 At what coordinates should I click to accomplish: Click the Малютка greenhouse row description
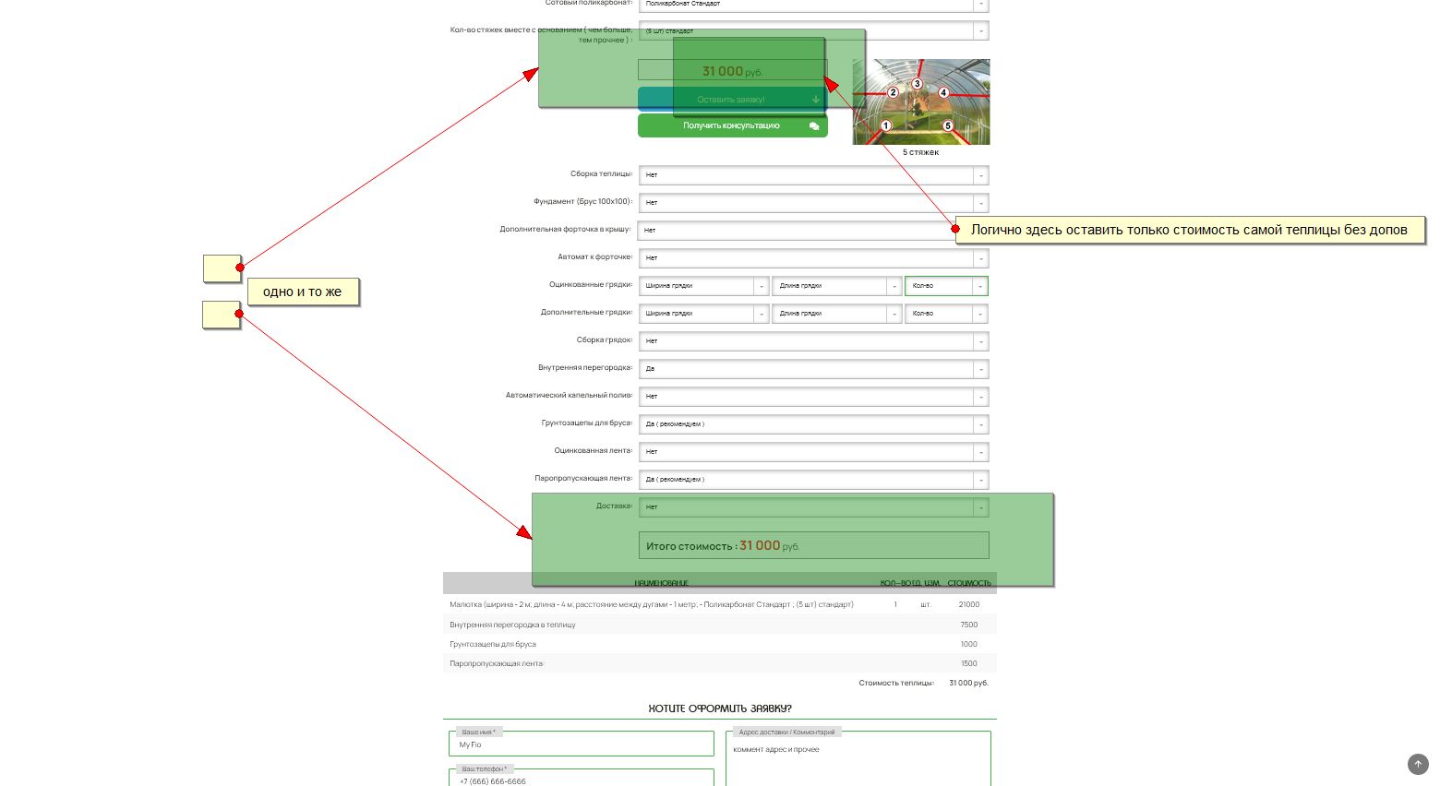pyautogui.click(x=652, y=605)
